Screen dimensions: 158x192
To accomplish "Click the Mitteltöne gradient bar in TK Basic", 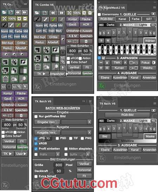I will pyautogui.click(x=127, y=141).
